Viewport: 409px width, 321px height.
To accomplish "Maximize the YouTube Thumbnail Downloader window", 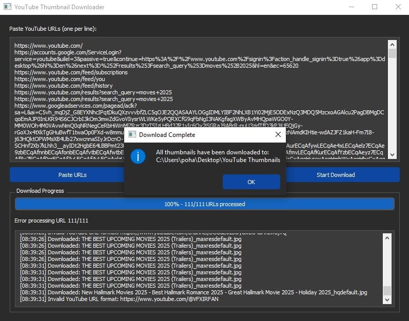I will click(x=375, y=7).
